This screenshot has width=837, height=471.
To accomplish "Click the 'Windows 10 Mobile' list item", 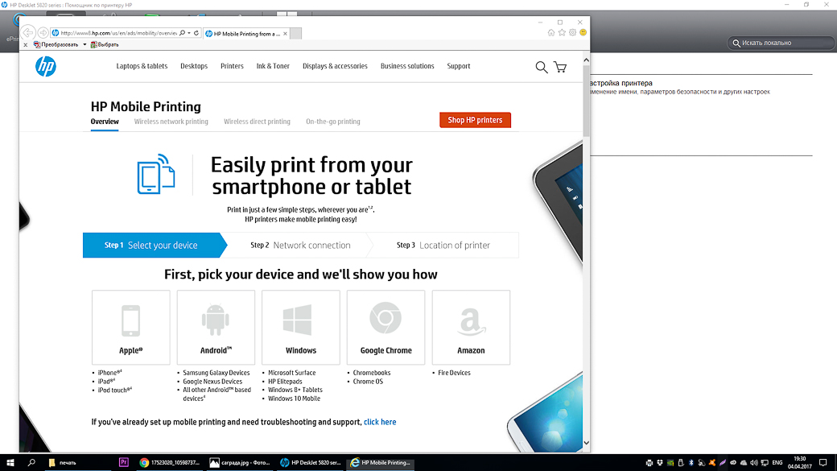I will pos(294,399).
